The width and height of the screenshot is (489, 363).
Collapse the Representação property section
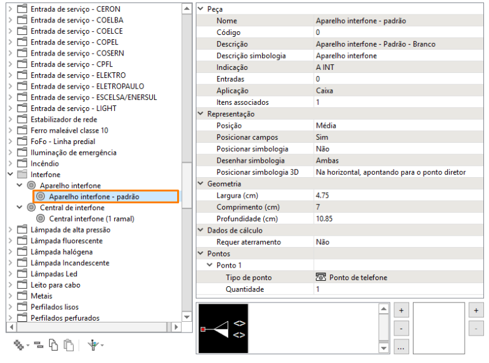[201, 114]
